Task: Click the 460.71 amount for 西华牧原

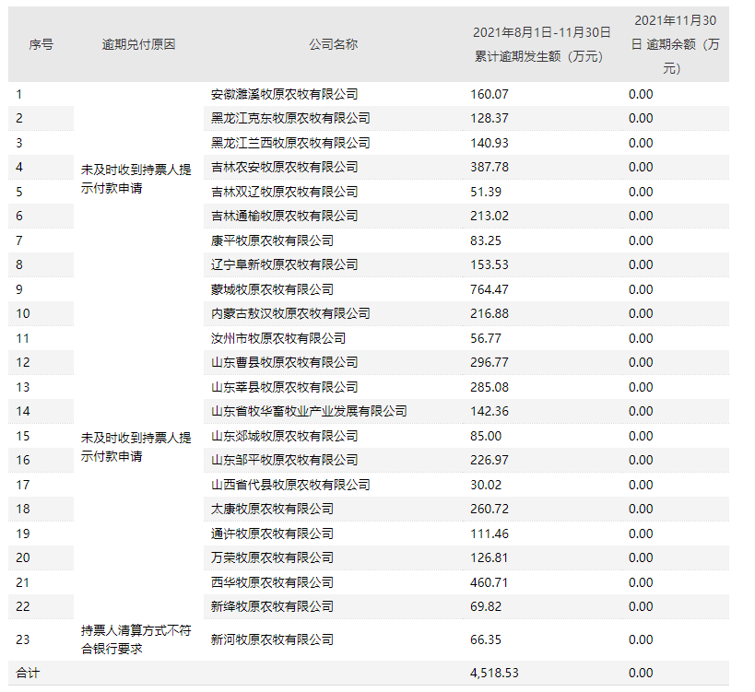Action: [x=490, y=582]
